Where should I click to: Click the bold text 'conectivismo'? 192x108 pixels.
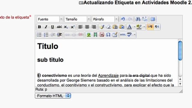55,76
